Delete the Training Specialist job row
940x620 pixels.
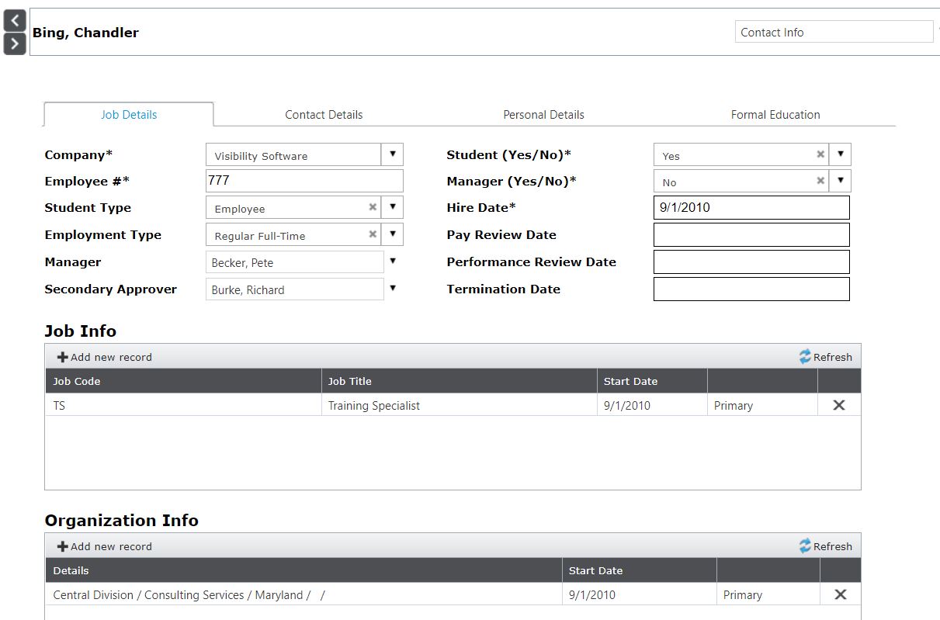click(x=838, y=405)
